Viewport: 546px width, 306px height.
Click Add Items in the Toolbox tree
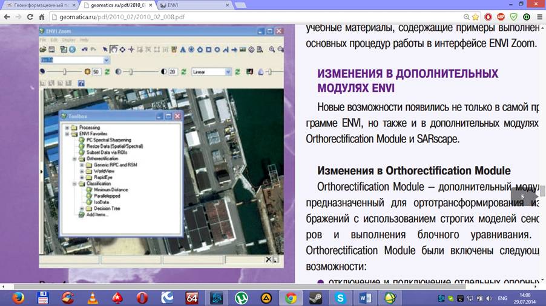[x=97, y=215]
